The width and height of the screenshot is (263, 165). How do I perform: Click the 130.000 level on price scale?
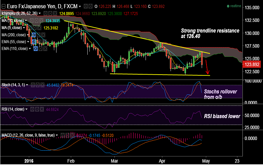click(x=252, y=33)
